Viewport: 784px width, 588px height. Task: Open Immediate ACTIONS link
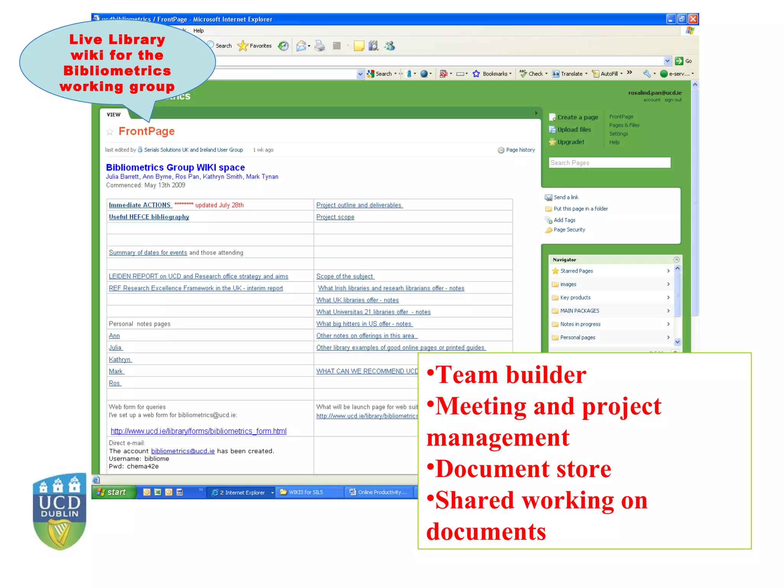[x=140, y=205]
